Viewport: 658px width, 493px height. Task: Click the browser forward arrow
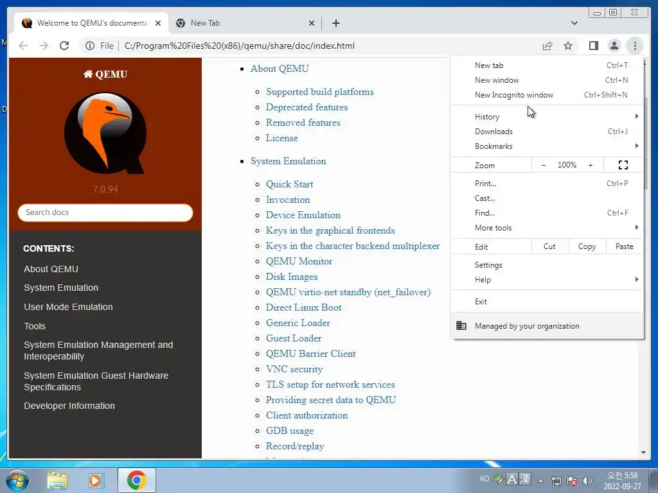pos(44,46)
